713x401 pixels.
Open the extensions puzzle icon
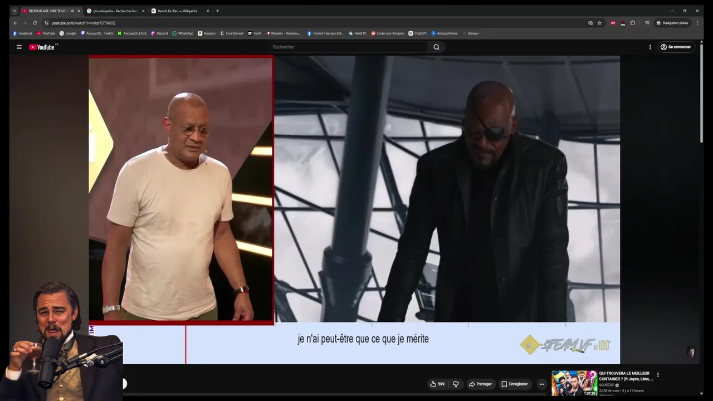[632, 23]
